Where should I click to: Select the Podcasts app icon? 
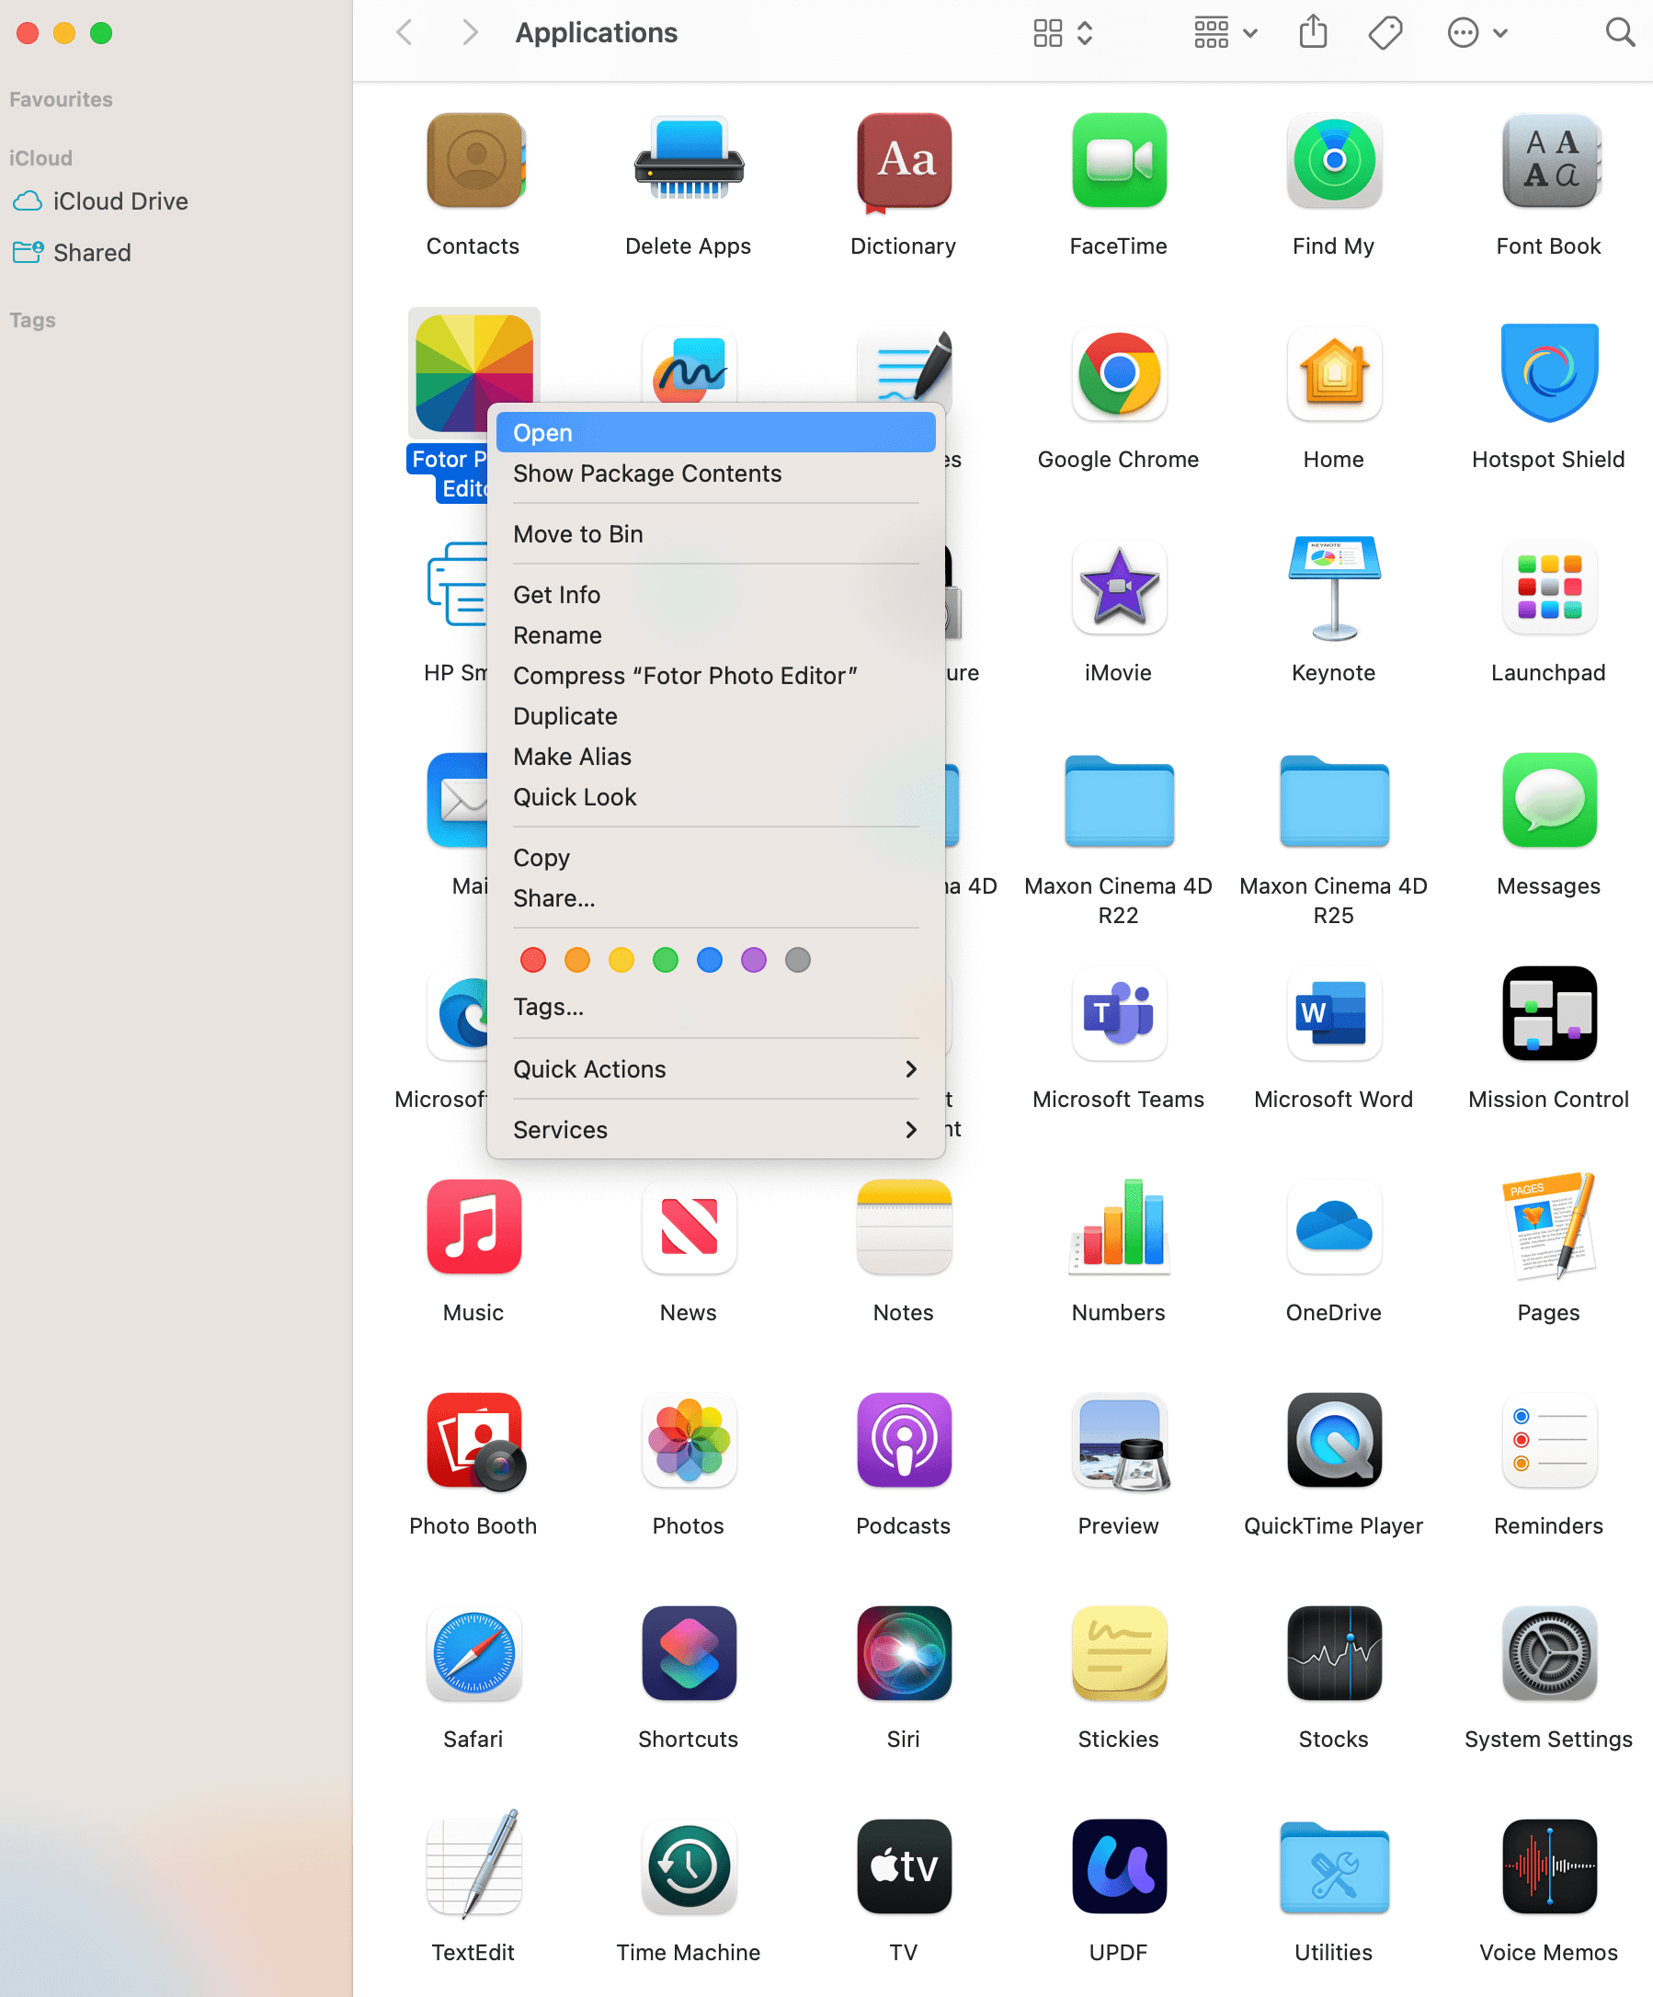tap(904, 1440)
